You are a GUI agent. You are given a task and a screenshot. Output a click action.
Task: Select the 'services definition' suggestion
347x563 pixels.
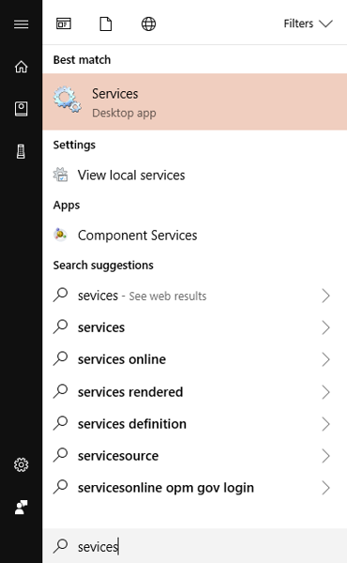[194, 424]
